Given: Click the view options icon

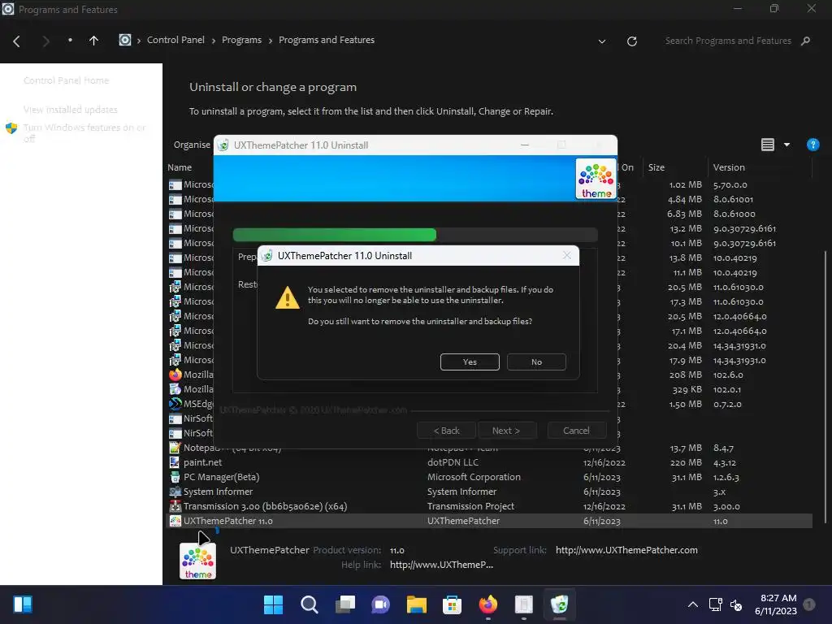Looking at the screenshot, I should click(x=767, y=145).
